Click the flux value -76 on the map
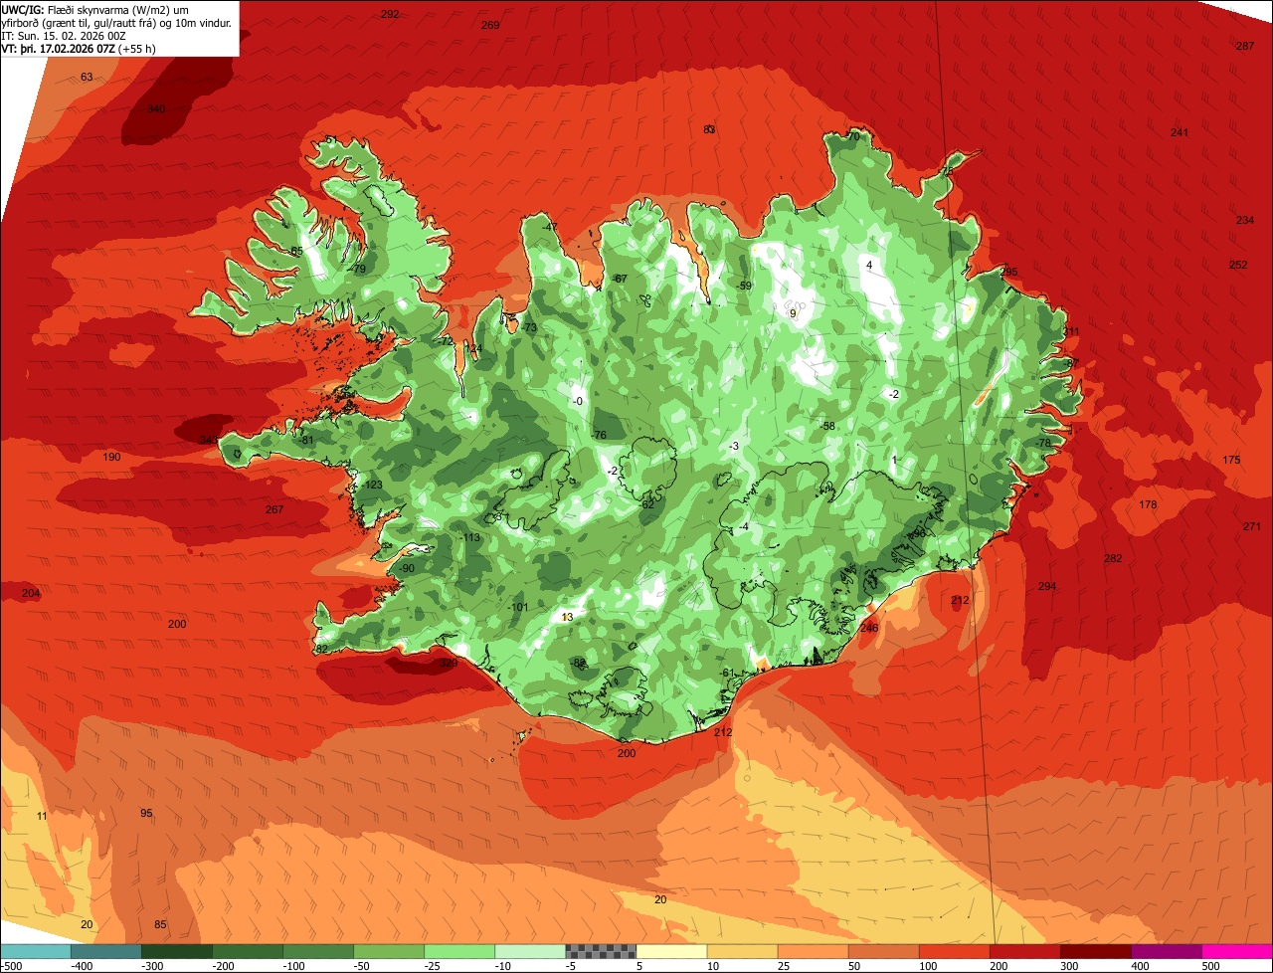 coord(598,436)
